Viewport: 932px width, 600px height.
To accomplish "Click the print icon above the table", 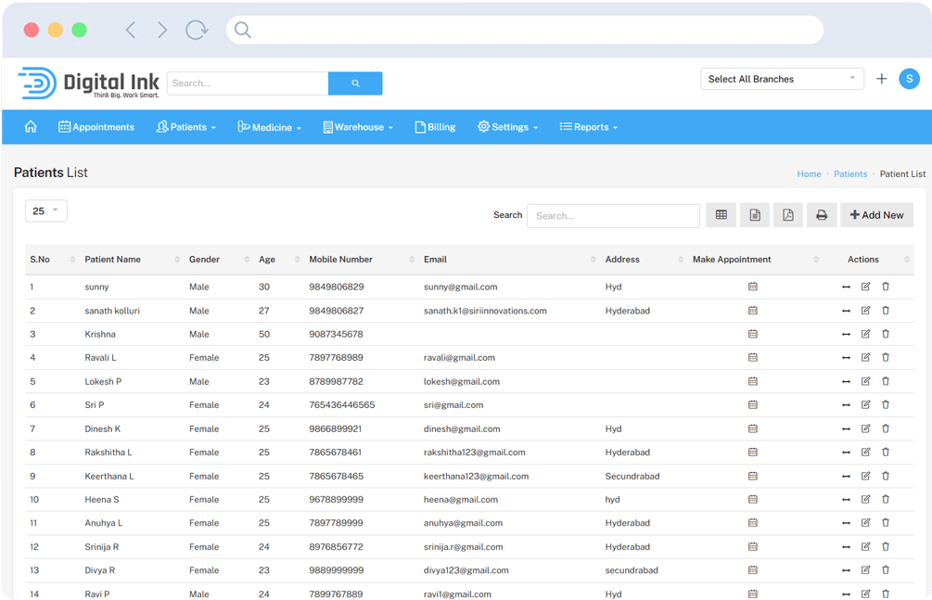I will coord(821,215).
